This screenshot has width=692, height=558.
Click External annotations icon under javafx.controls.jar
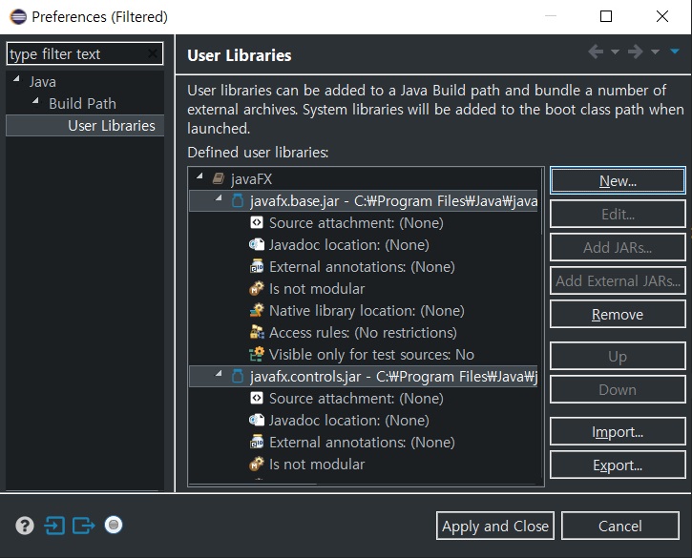tap(257, 442)
